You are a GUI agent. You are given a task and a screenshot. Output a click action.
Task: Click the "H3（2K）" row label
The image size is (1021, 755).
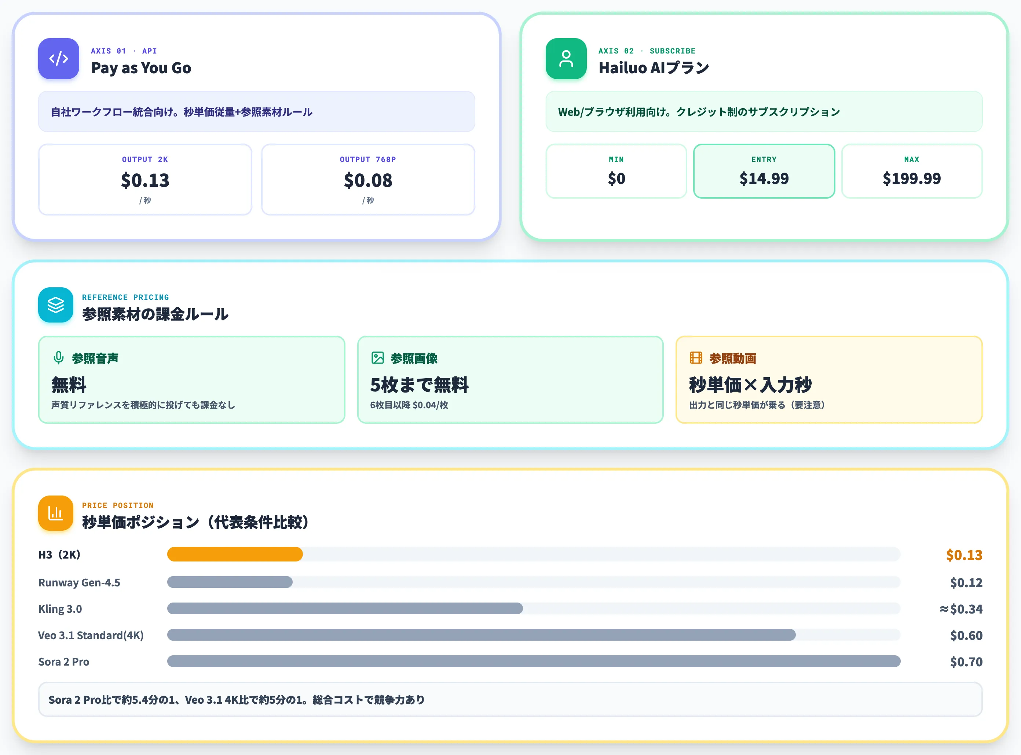coord(59,555)
